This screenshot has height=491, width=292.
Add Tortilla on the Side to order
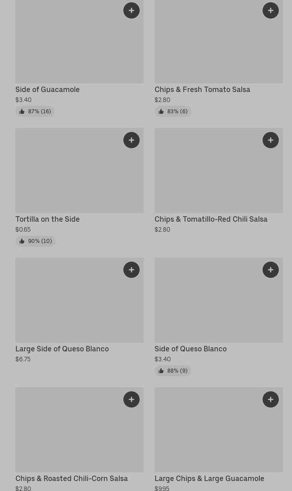pos(131,140)
